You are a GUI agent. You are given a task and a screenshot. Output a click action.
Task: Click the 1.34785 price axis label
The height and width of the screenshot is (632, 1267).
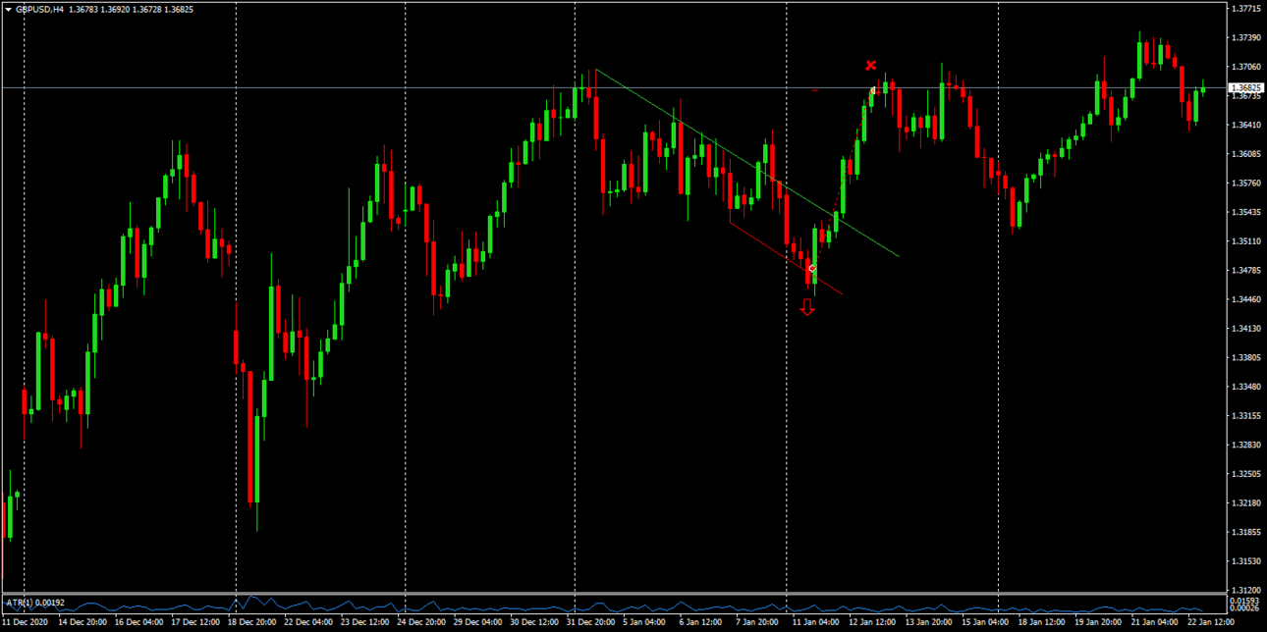1245,270
